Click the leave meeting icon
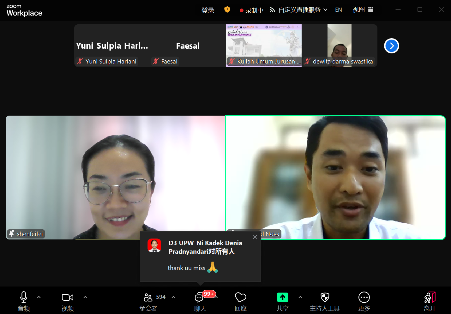Screen dimensions: 451x314 [430, 298]
